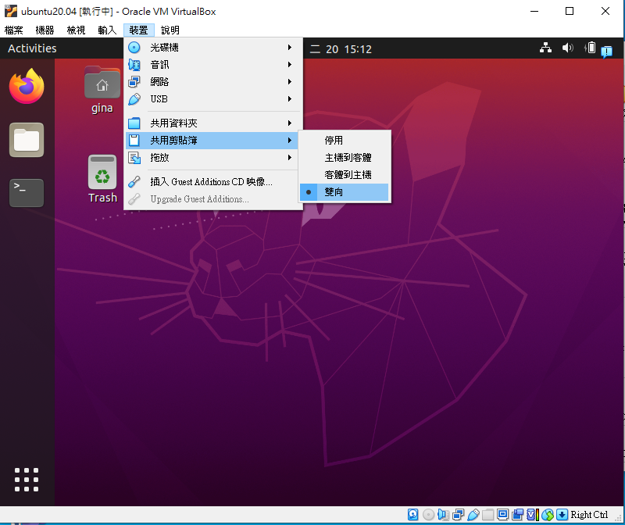Open the USB devices submenu
The height and width of the screenshot is (525, 625).
click(213, 99)
